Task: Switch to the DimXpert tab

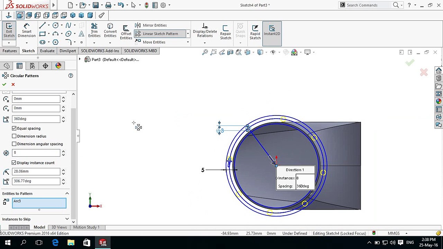Action: pos(67,51)
